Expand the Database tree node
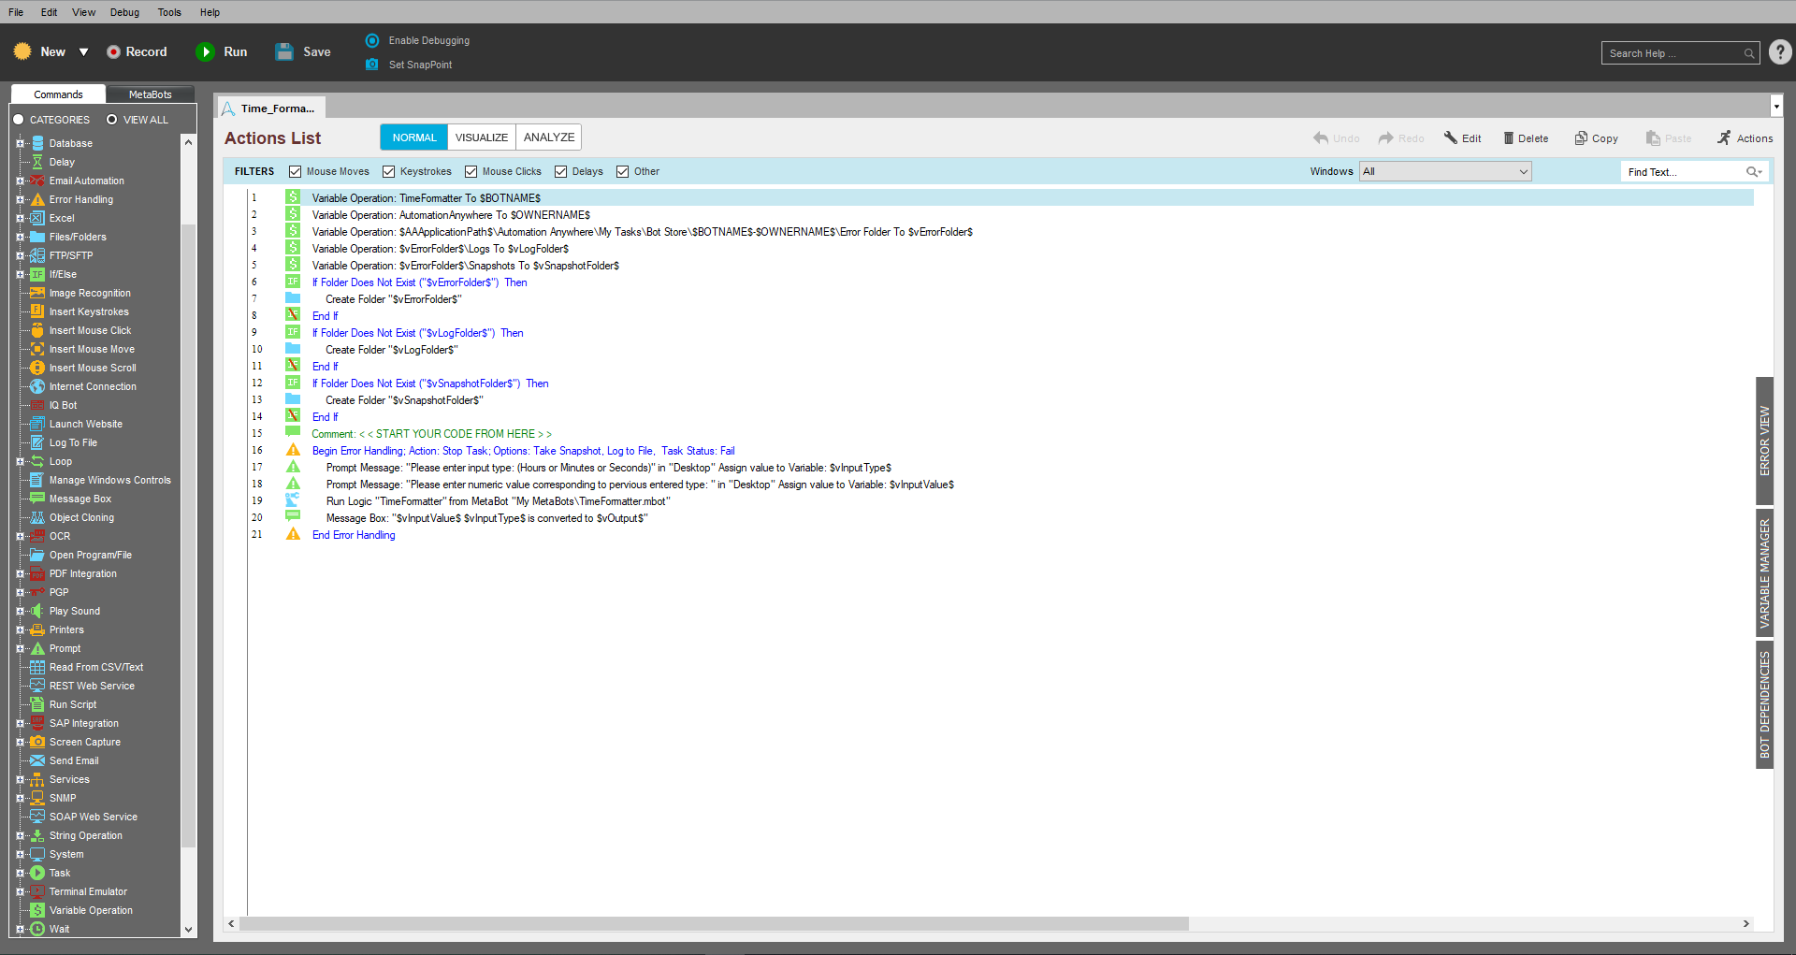 [20, 143]
